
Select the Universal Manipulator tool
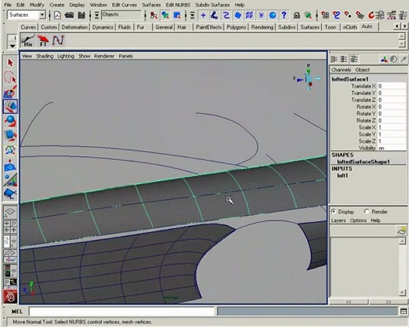pos(10,150)
